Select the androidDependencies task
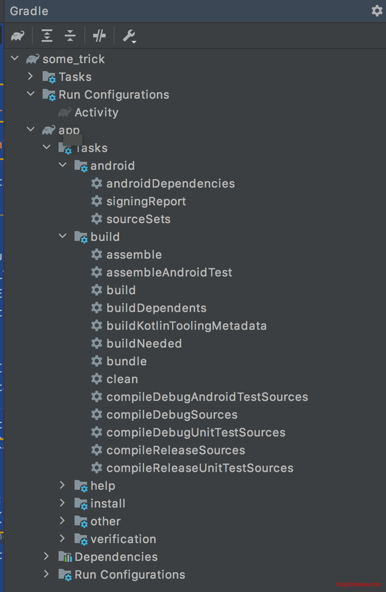 (x=170, y=184)
